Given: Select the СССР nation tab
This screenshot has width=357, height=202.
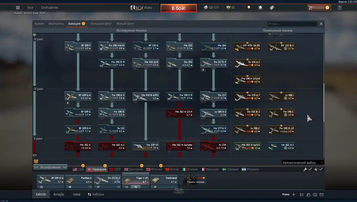Looking at the screenshot, I should coord(115,169).
